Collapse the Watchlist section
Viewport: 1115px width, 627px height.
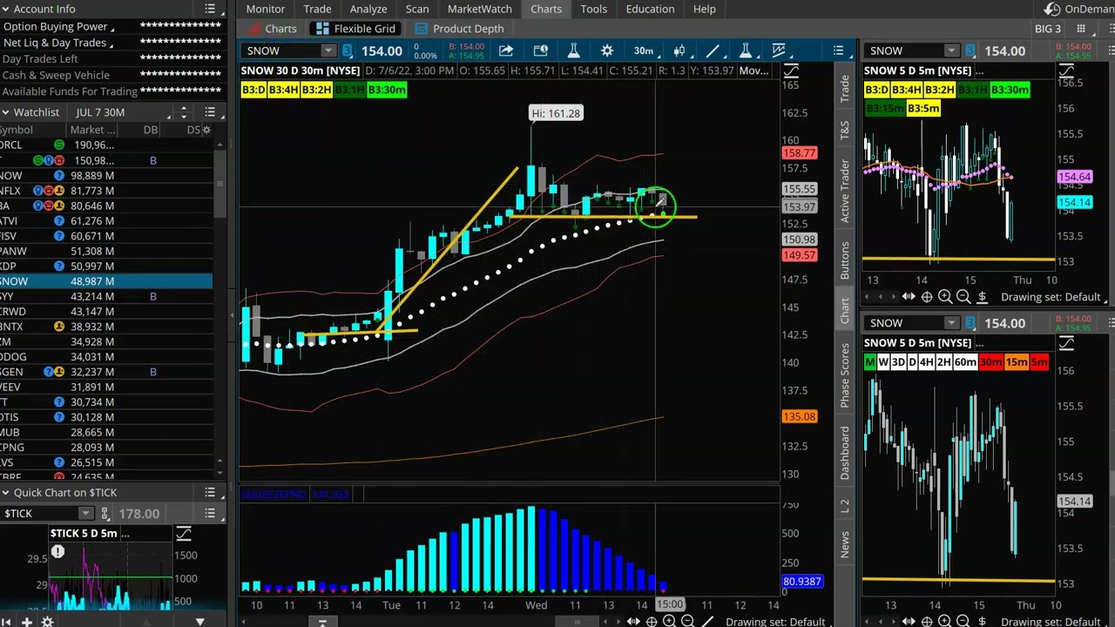point(5,112)
